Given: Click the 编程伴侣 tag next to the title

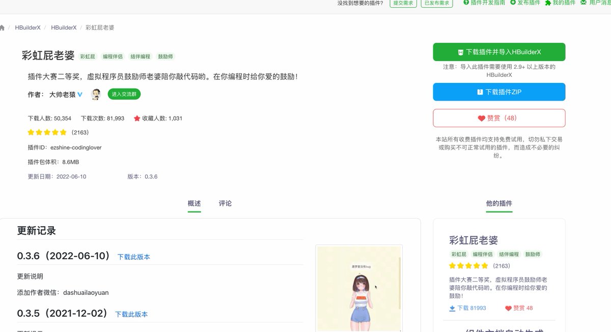Looking at the screenshot, I should [113, 57].
